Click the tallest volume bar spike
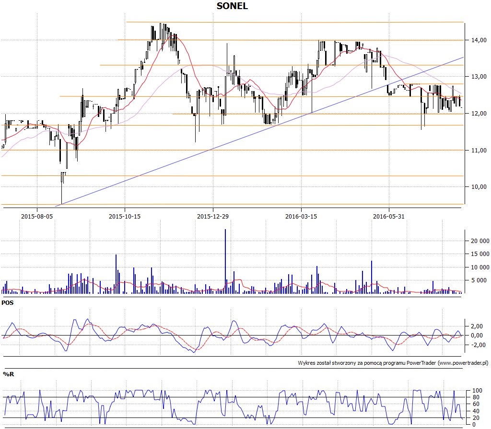 (x=225, y=261)
